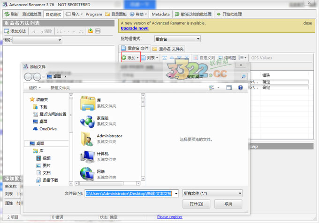
Task: Click 撤消以前的批处理 undo icon
Action: 177,14
